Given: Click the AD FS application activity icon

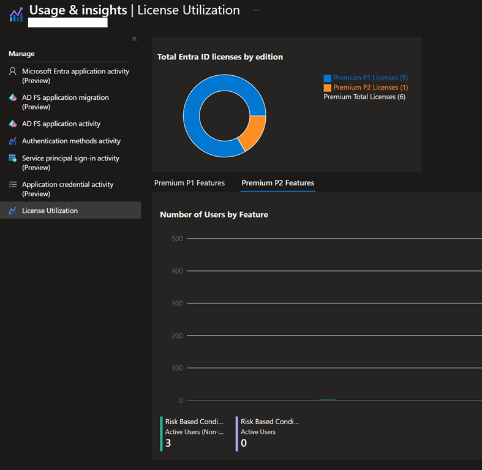Looking at the screenshot, I should (13, 124).
